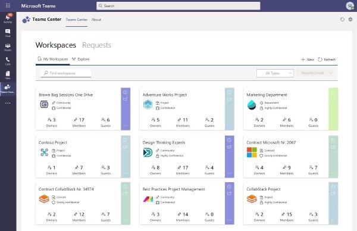Open the Activity feed in sidebar

click(8, 18)
